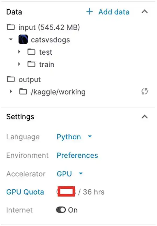Expand the /kaggle/working folder
The width and height of the screenshot is (157, 226).
(11, 91)
